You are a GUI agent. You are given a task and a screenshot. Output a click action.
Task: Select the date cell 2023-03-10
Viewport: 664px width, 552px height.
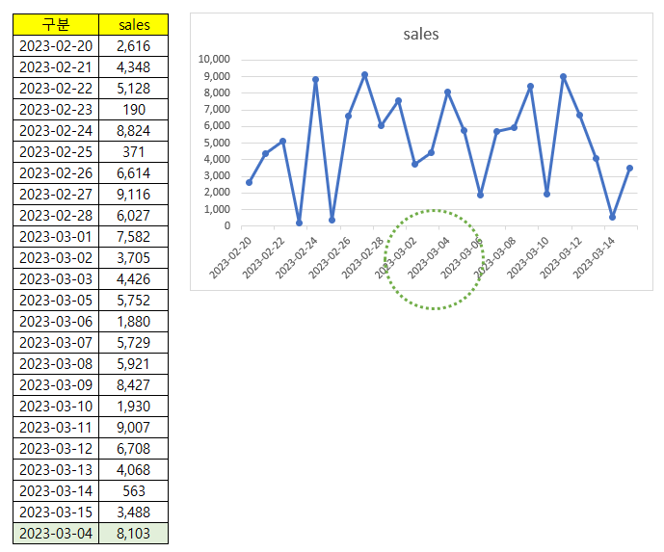56,406
